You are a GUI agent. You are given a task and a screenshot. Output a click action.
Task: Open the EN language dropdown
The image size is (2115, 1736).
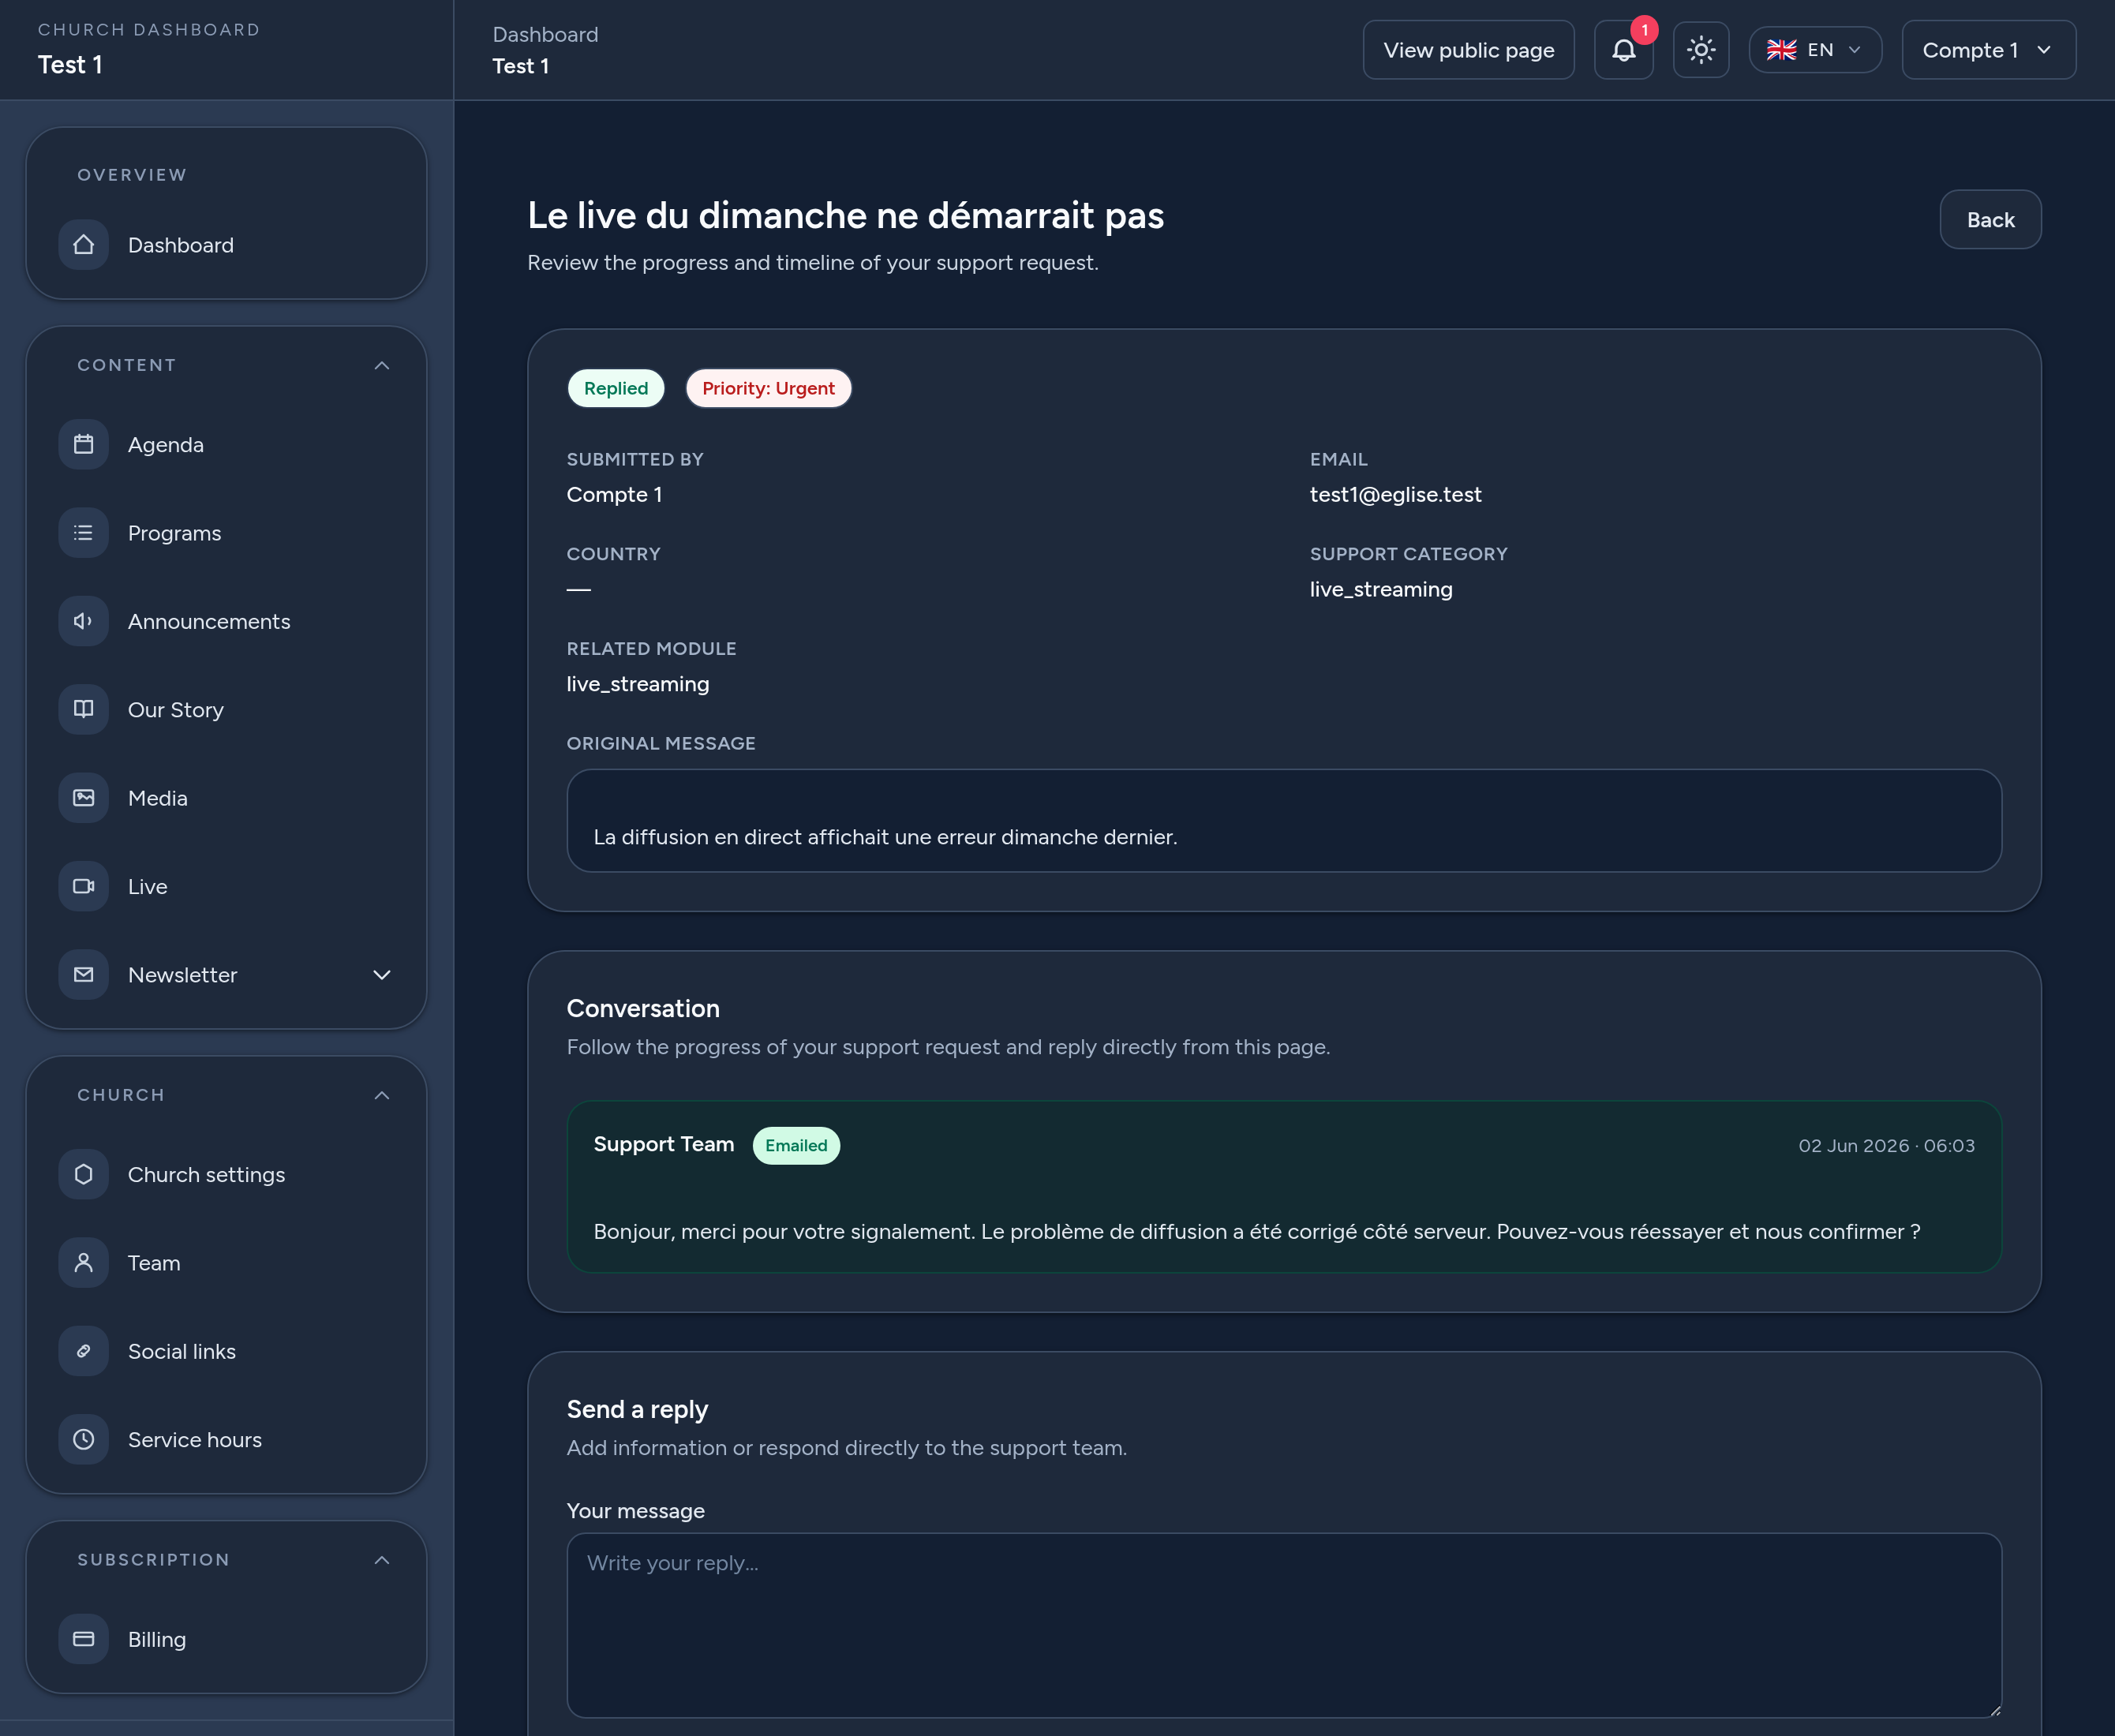tap(1815, 50)
